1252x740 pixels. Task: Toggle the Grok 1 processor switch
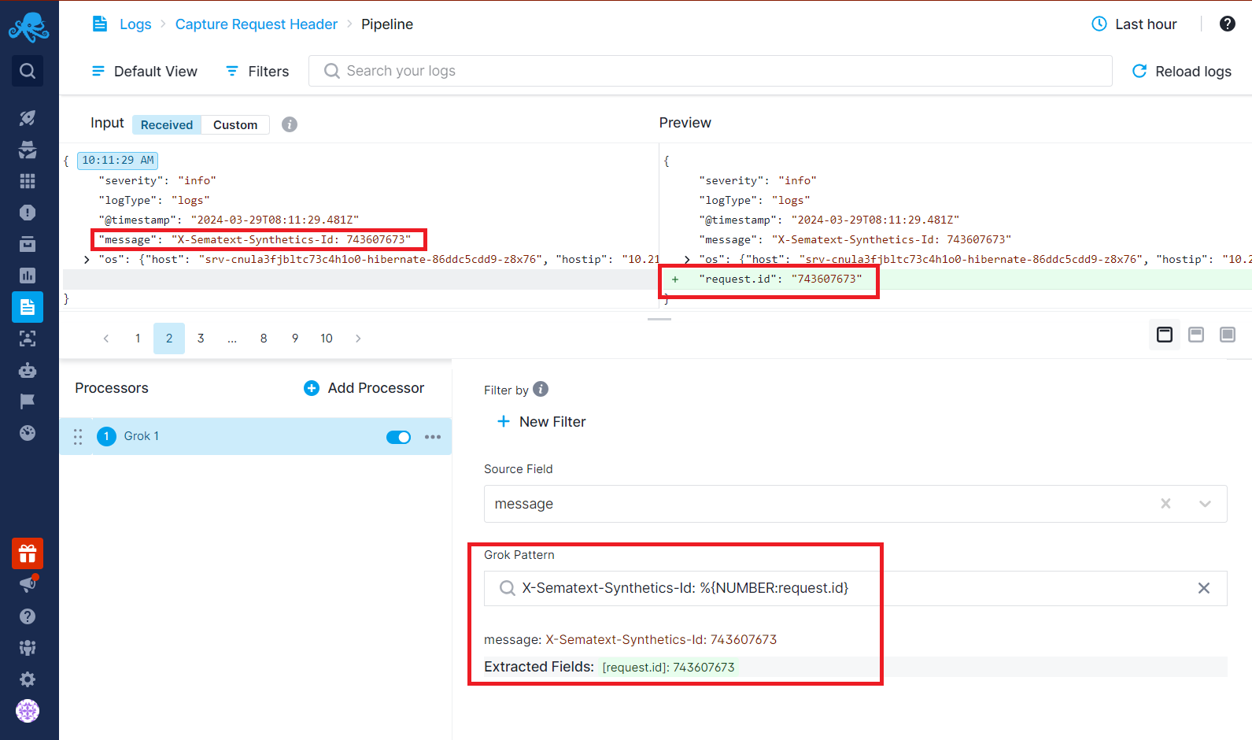point(399,437)
